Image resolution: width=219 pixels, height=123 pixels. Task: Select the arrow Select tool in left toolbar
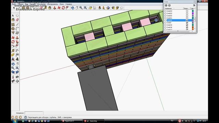pyautogui.click(x=13, y=16)
